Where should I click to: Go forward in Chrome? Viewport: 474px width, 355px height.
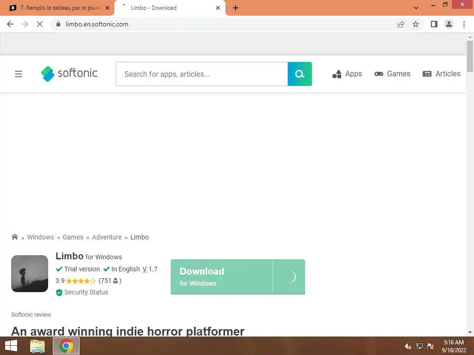point(25,24)
